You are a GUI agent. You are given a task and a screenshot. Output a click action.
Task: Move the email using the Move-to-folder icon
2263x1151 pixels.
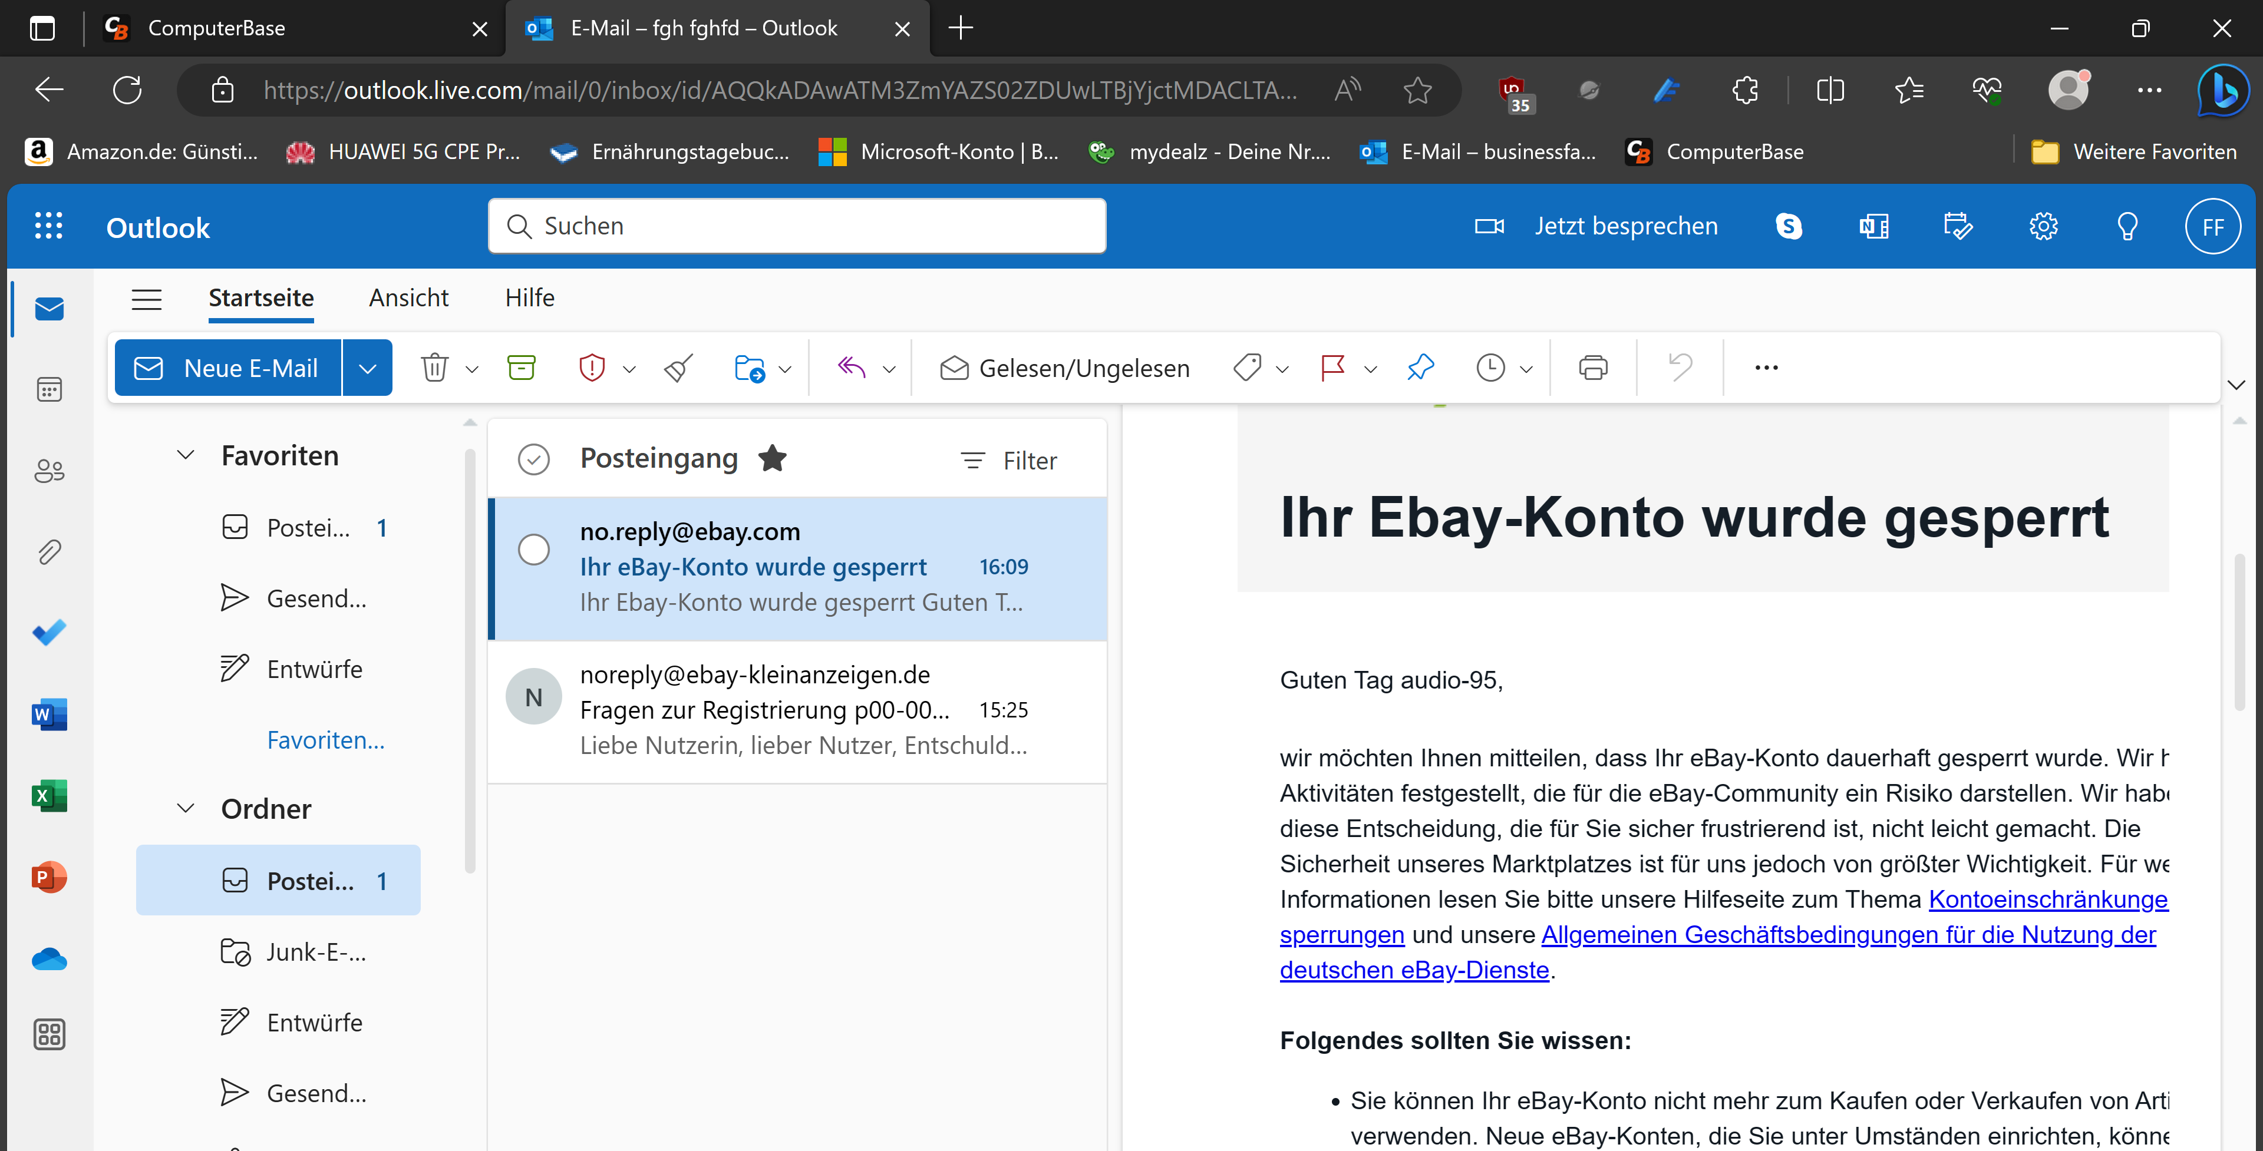pyautogui.click(x=752, y=368)
